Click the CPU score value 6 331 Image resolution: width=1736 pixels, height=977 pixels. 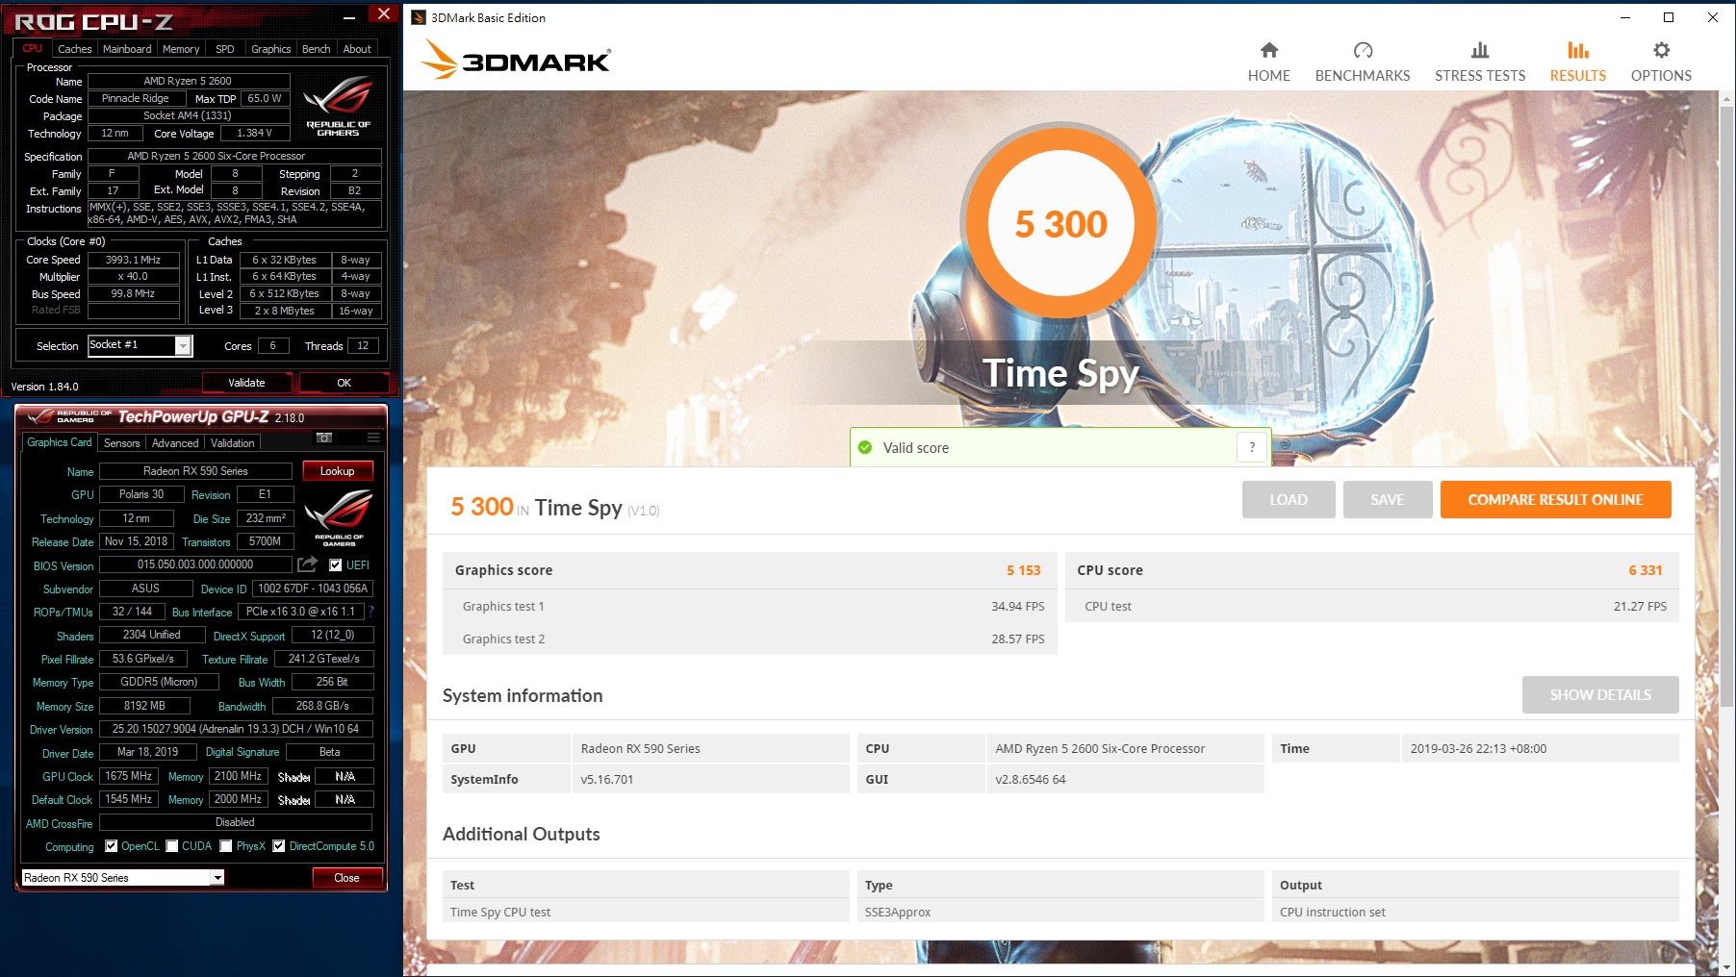tap(1645, 570)
